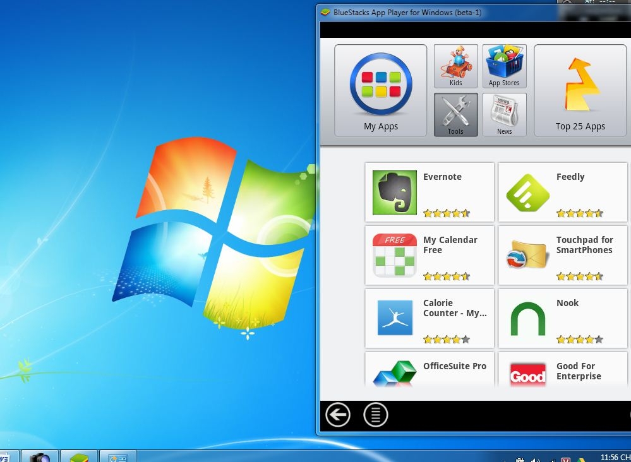Click the Feedly green diamond icon

tap(528, 192)
